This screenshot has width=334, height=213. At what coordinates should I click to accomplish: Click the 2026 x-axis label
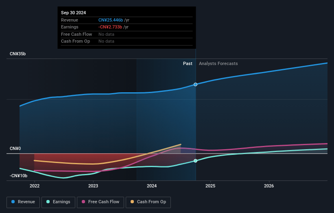click(269, 186)
